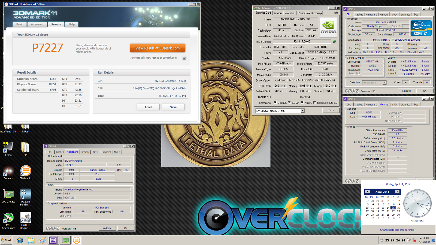Switch to CPU-Z via taskbar button
This screenshot has width=436, height=245.
point(53,240)
